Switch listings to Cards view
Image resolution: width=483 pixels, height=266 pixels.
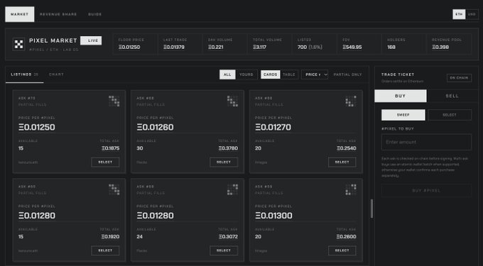(271, 74)
